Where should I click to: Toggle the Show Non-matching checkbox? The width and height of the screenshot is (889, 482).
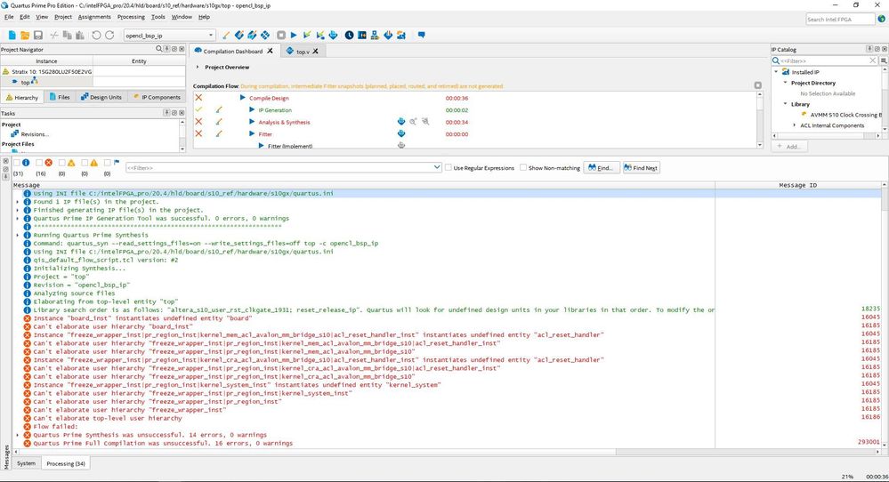[523, 167]
